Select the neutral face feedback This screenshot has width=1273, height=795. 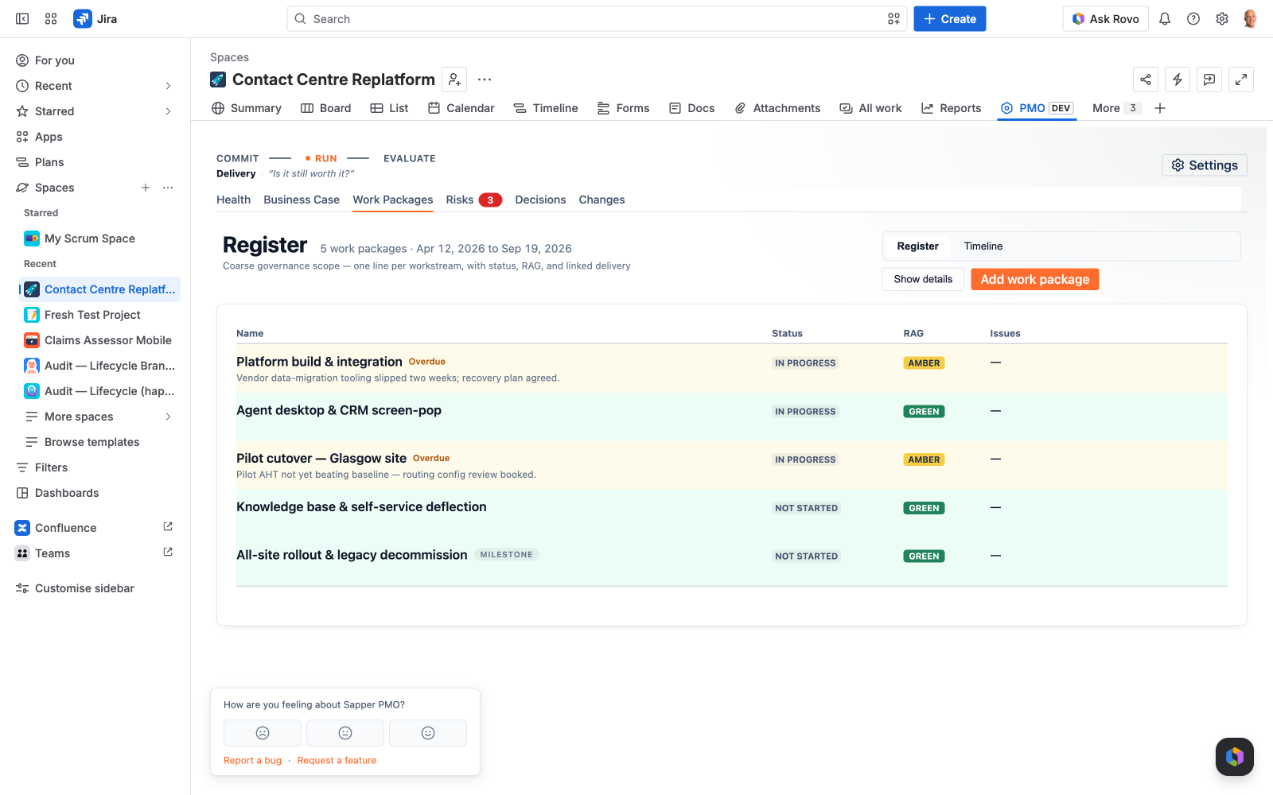point(345,733)
